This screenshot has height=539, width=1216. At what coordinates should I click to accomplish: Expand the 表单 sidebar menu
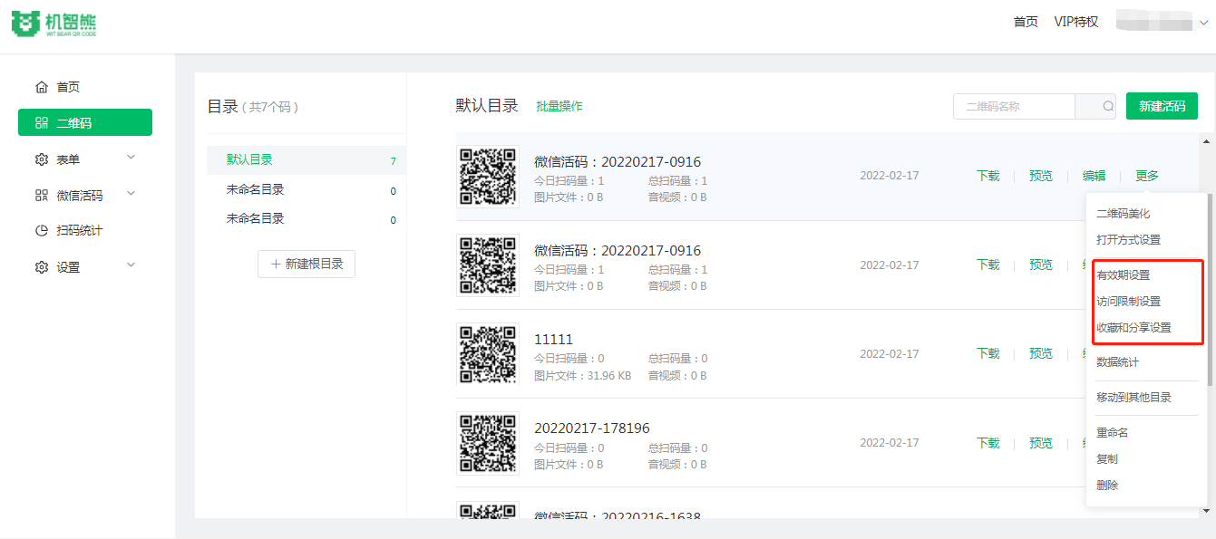click(84, 159)
